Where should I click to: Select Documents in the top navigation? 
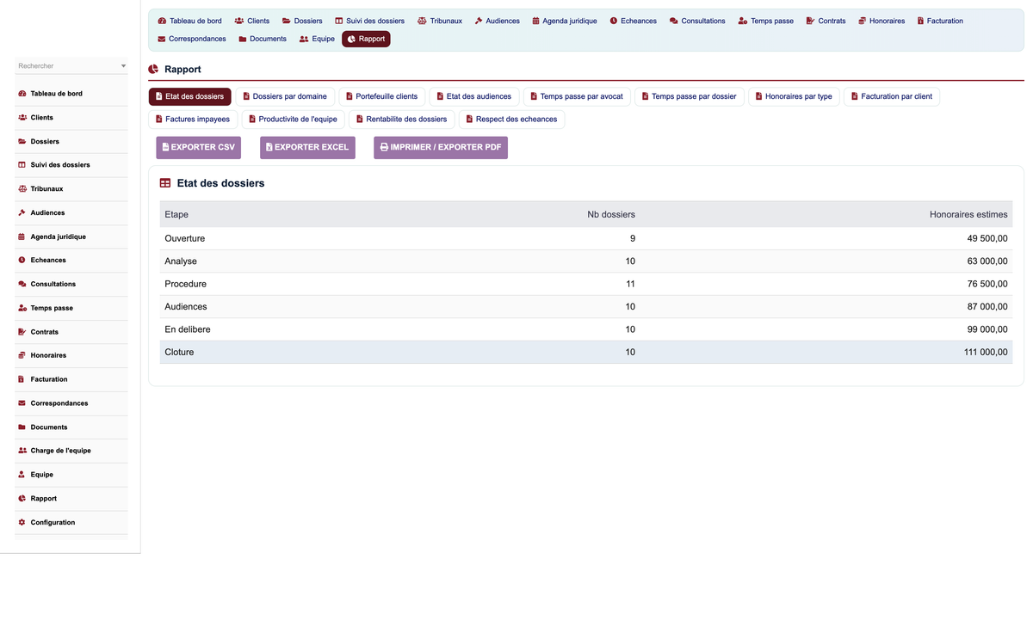pos(262,39)
